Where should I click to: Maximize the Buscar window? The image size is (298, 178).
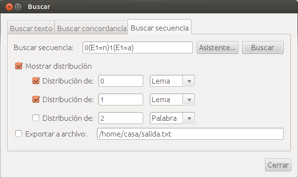(x=18, y=7)
